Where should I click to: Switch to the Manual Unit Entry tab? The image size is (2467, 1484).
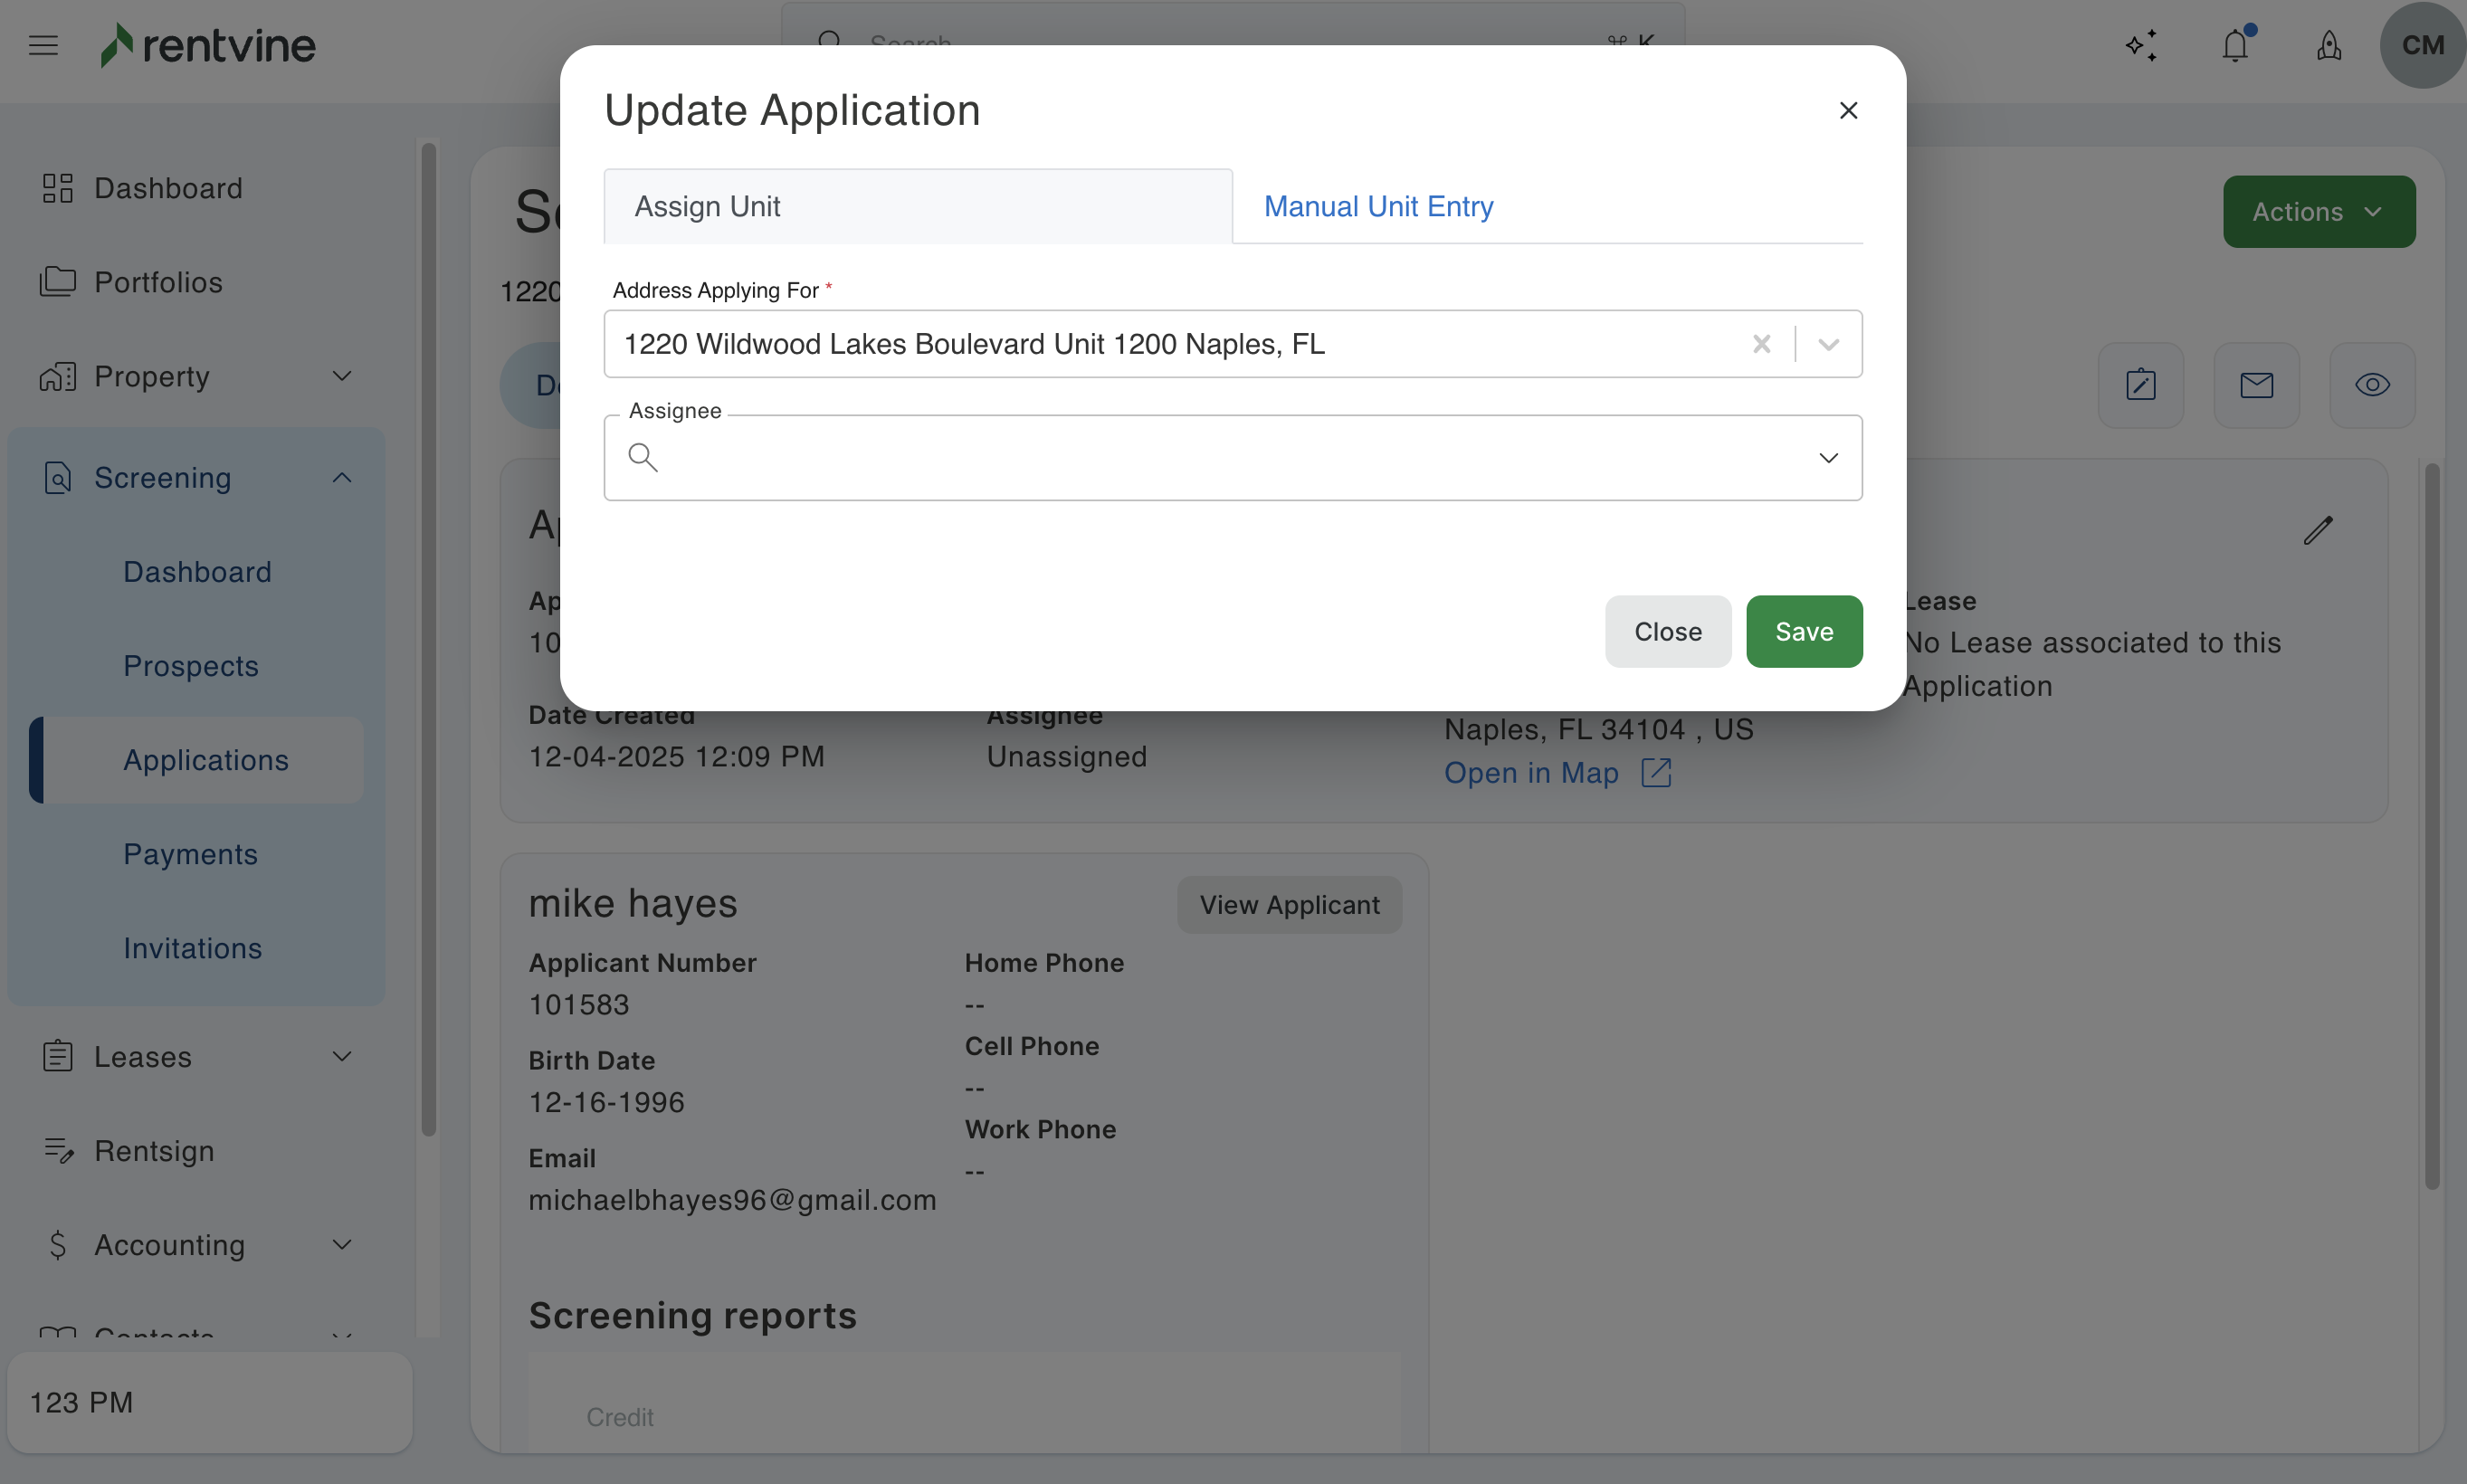[1378, 206]
